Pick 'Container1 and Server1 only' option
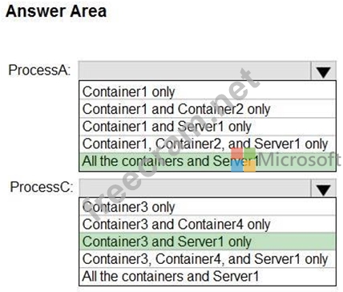343x292 pixels. [208, 126]
